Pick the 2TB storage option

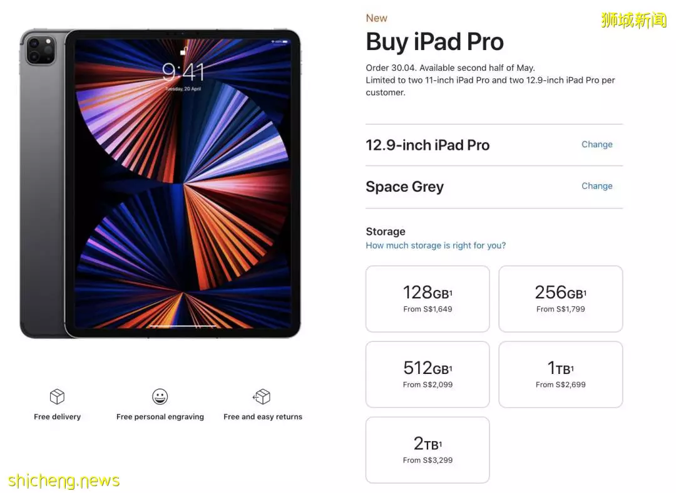[428, 450]
